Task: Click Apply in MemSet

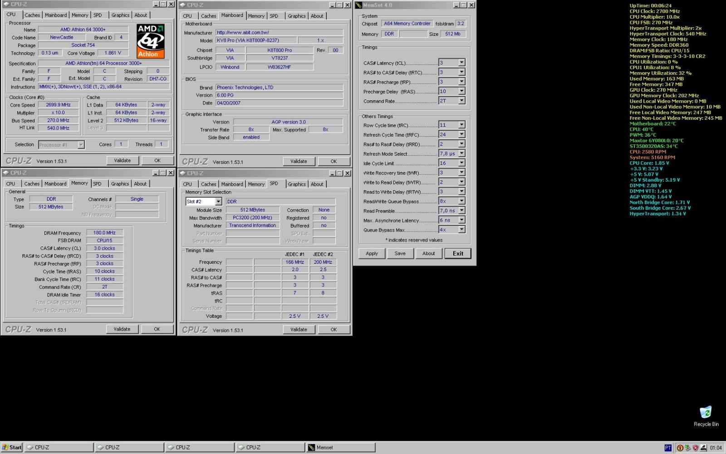Action: pos(372,253)
